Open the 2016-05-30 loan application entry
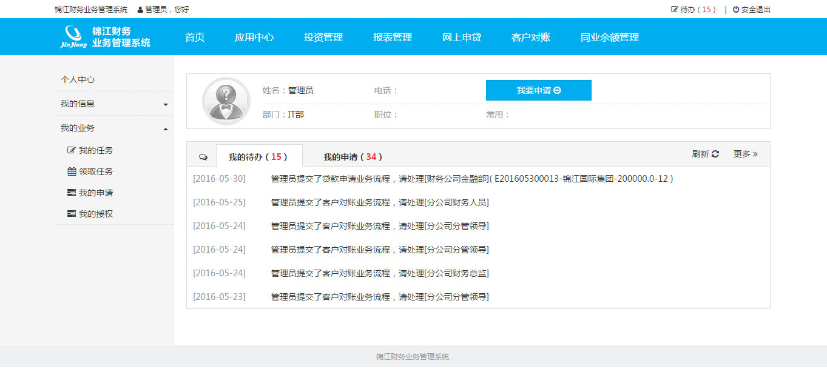The width and height of the screenshot is (827, 372). [472, 179]
